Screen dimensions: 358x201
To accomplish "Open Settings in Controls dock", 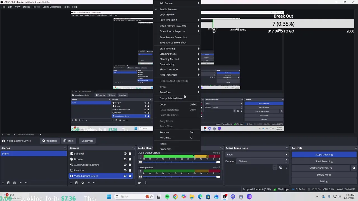I will (x=324, y=181).
